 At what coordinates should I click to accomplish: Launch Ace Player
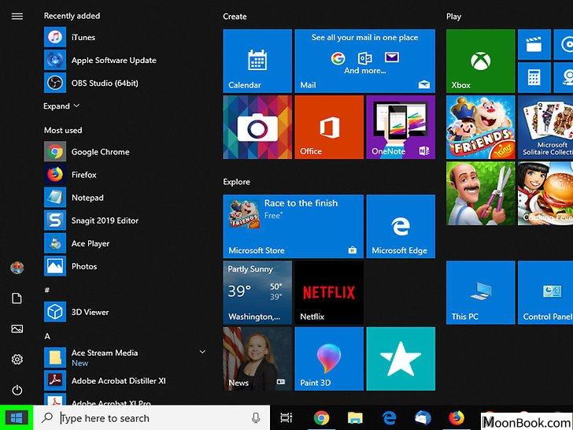124,243
